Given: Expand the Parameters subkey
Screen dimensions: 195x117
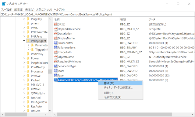Looking at the screenshot, I should pyautogui.click(x=28, y=45).
